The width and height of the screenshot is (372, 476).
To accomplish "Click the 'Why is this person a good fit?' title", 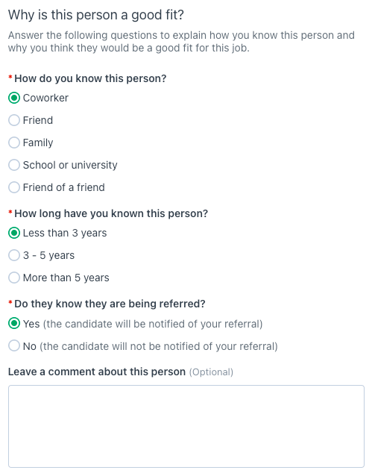I will (x=96, y=15).
